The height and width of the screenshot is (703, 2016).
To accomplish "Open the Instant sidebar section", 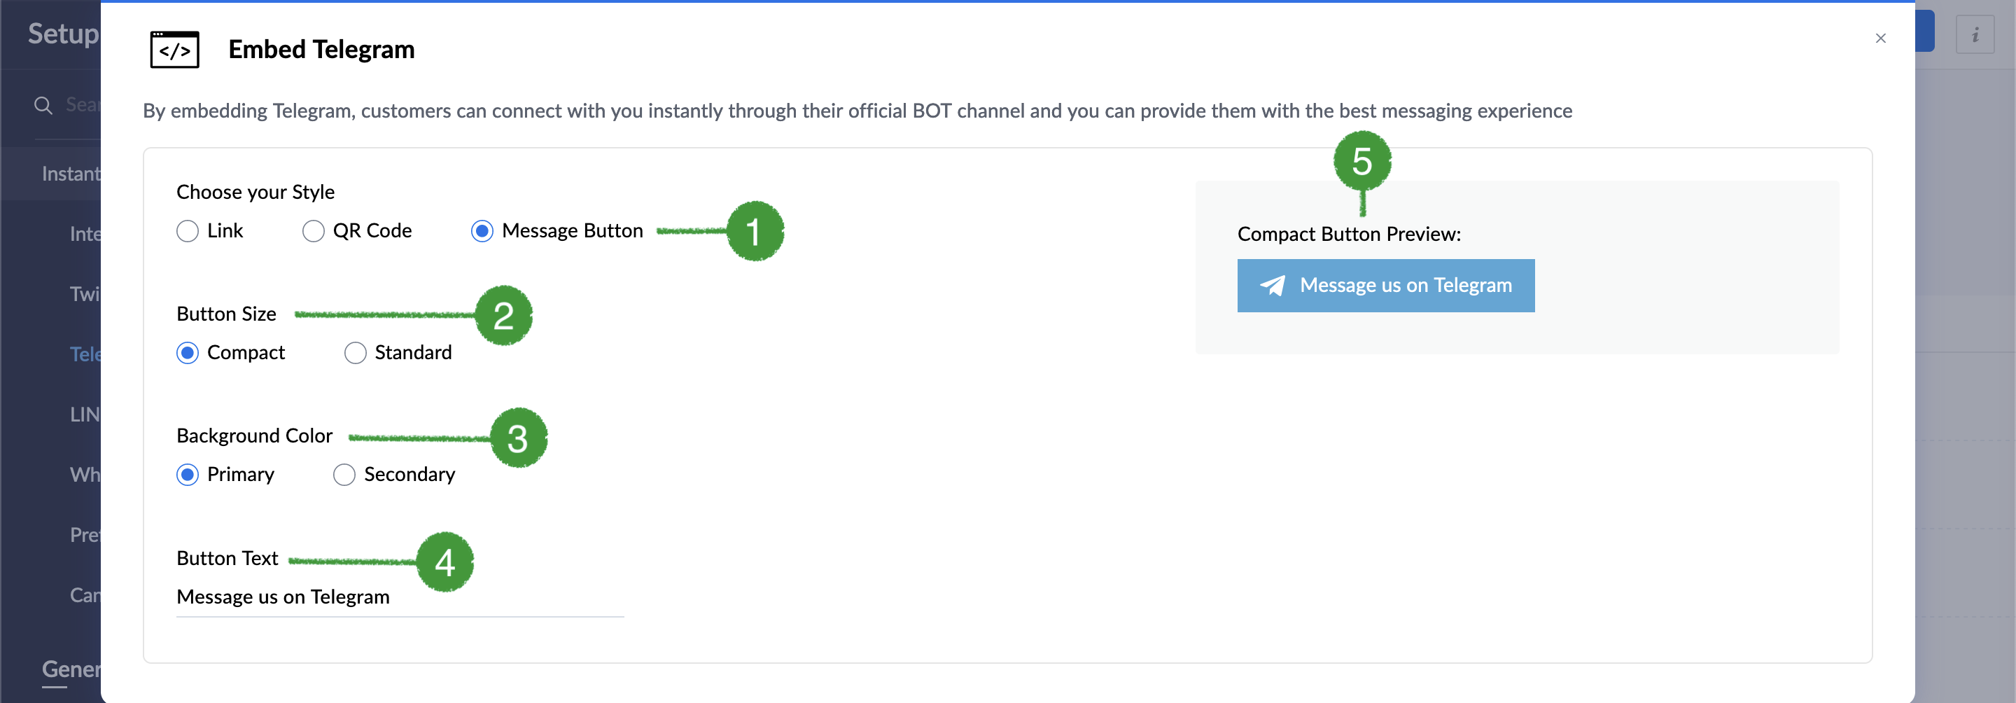I will 71,174.
